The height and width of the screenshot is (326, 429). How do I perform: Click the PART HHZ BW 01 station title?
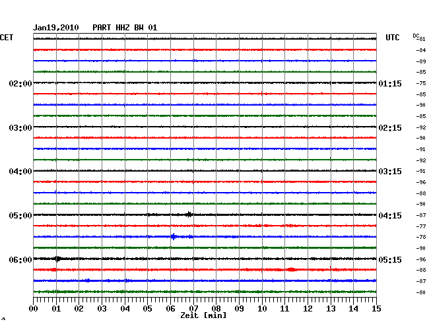click(125, 28)
